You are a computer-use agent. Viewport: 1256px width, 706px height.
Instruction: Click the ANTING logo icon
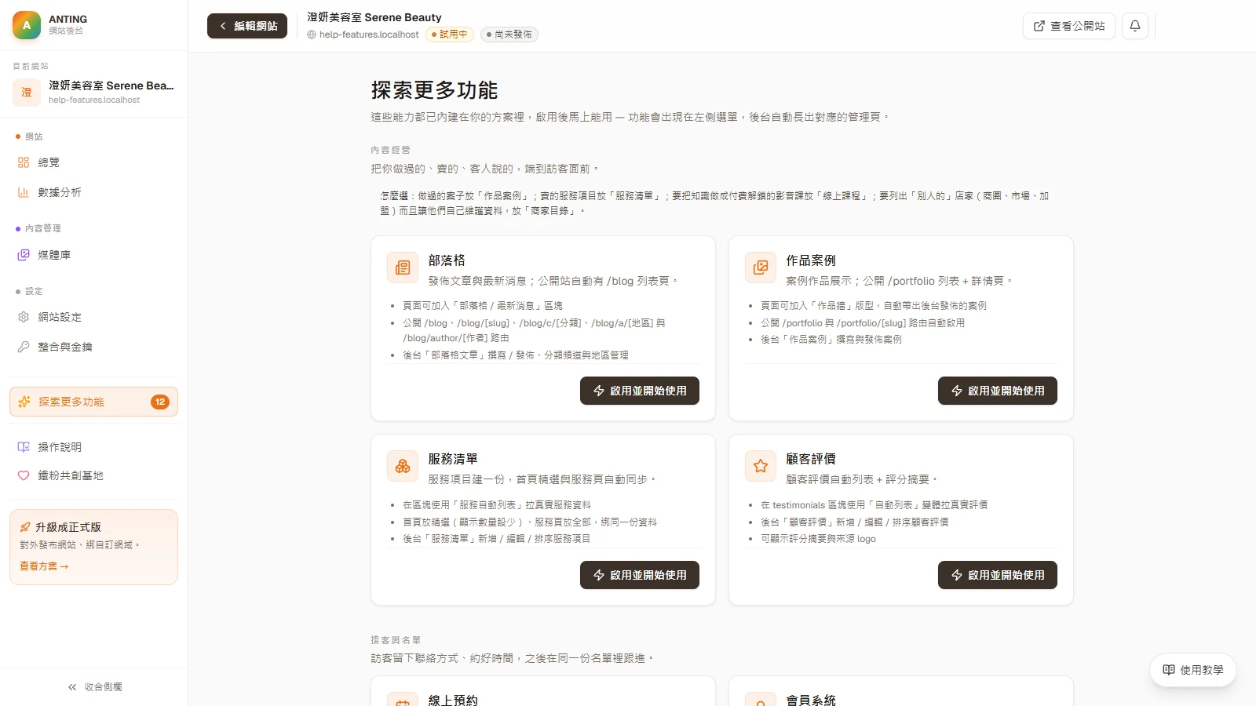pyautogui.click(x=27, y=25)
